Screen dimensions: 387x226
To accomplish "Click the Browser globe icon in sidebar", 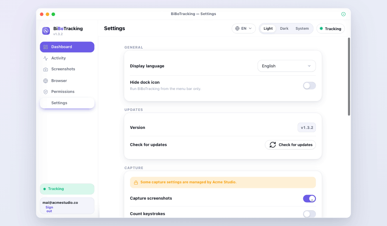I will pos(46,81).
